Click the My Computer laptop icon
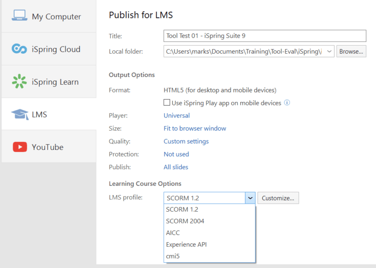This screenshot has width=376, height=268. (20, 16)
